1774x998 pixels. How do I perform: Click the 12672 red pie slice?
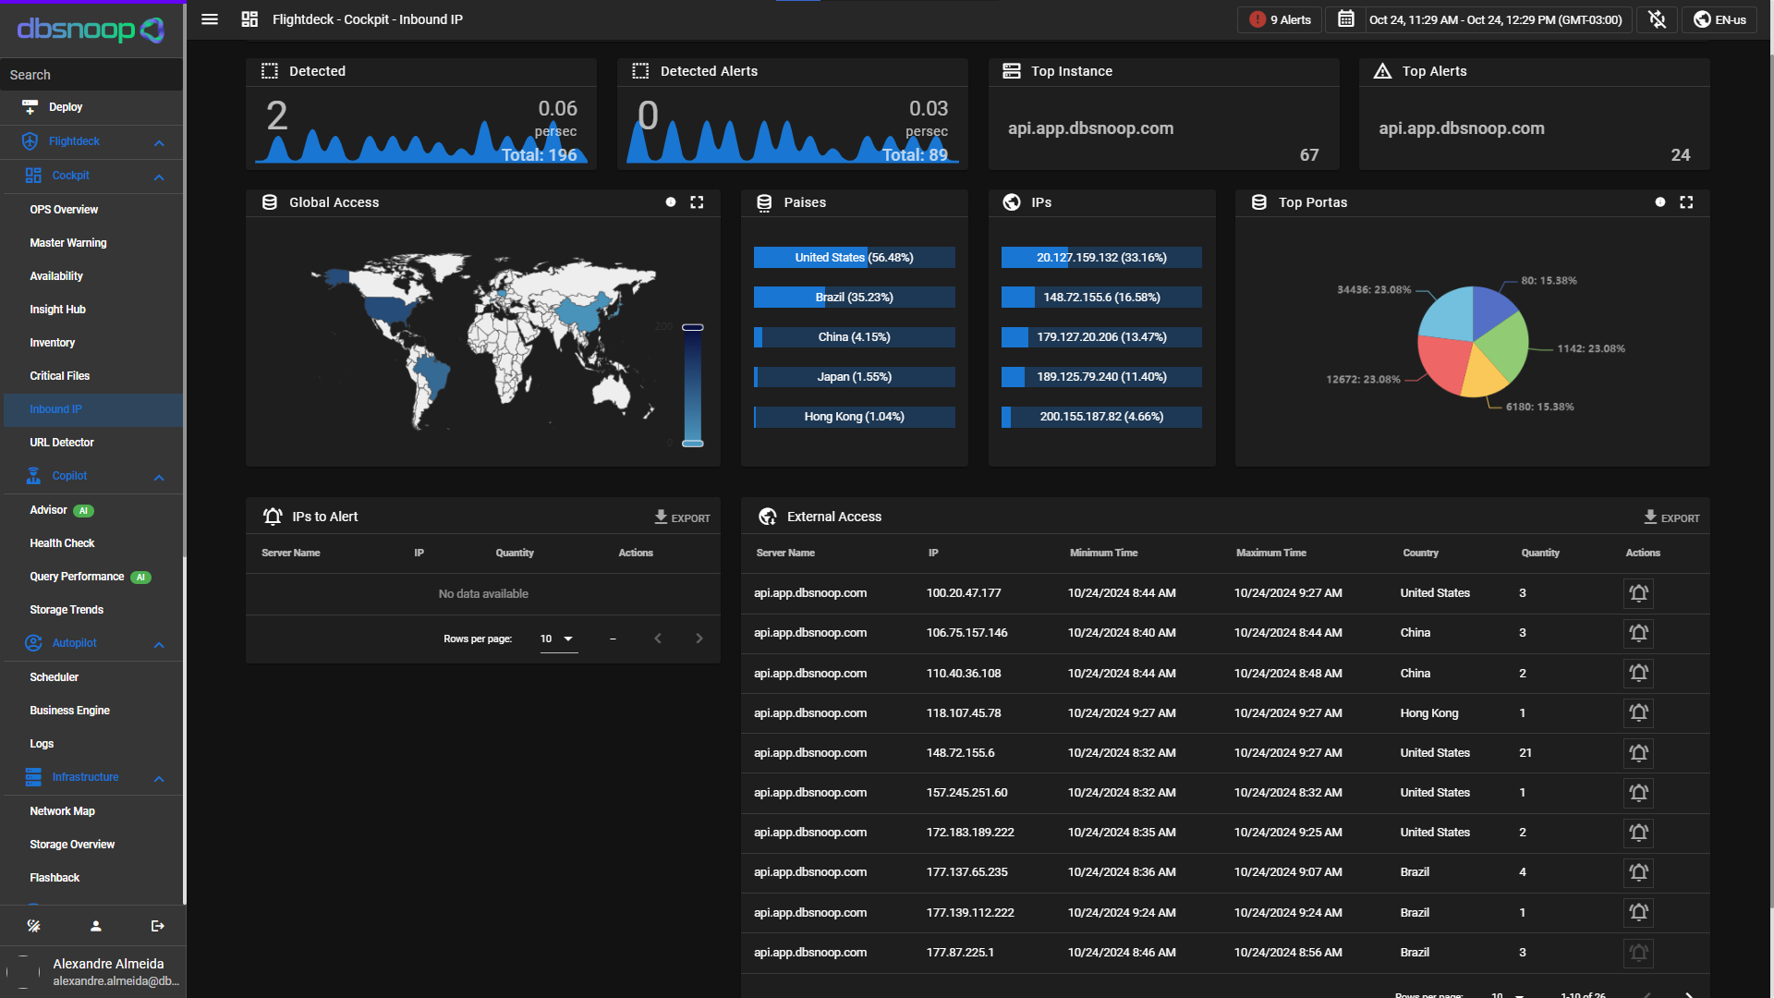[1443, 364]
